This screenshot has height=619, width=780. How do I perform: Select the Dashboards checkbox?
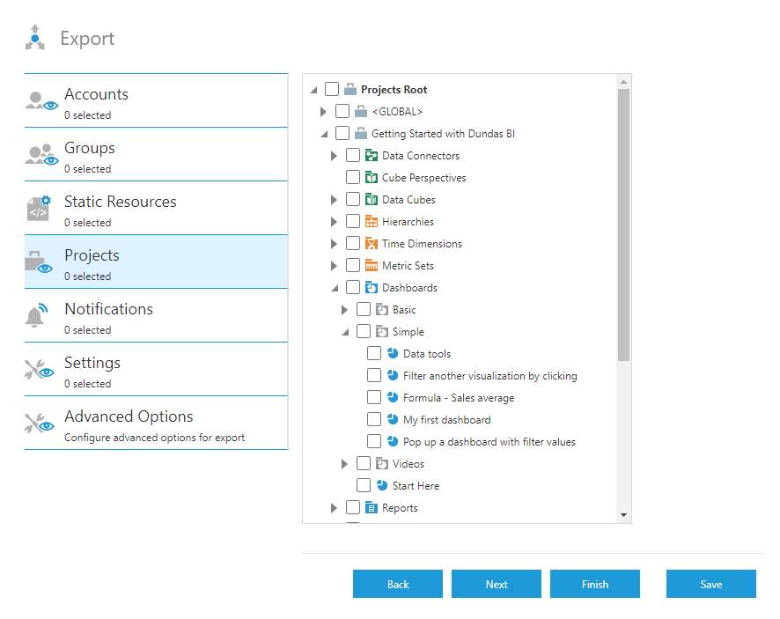(353, 287)
